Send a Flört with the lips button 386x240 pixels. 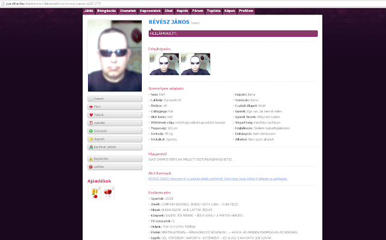point(115,106)
